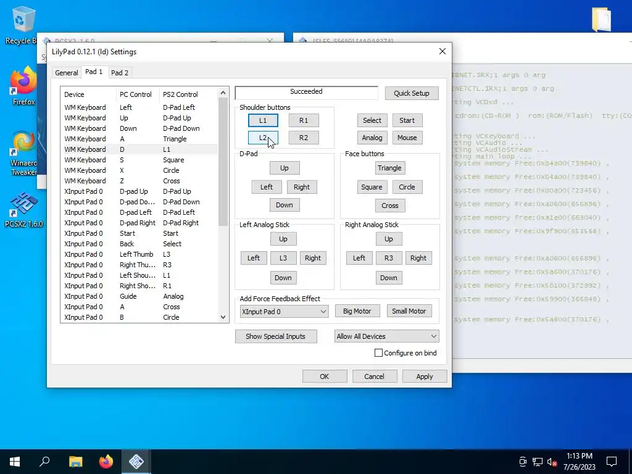
Task: Select PCSX2 taskbar icon
Action: tap(136, 462)
